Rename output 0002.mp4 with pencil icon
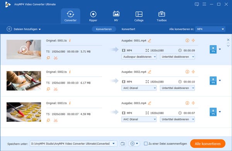The image size is (232, 151). click(x=150, y=72)
